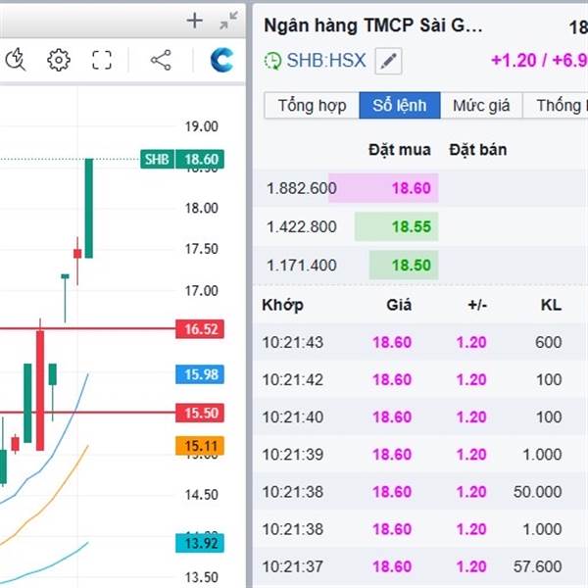Viewport: 588px width, 588px height.
Task: Click the 600 volume cell
Action: tap(548, 342)
